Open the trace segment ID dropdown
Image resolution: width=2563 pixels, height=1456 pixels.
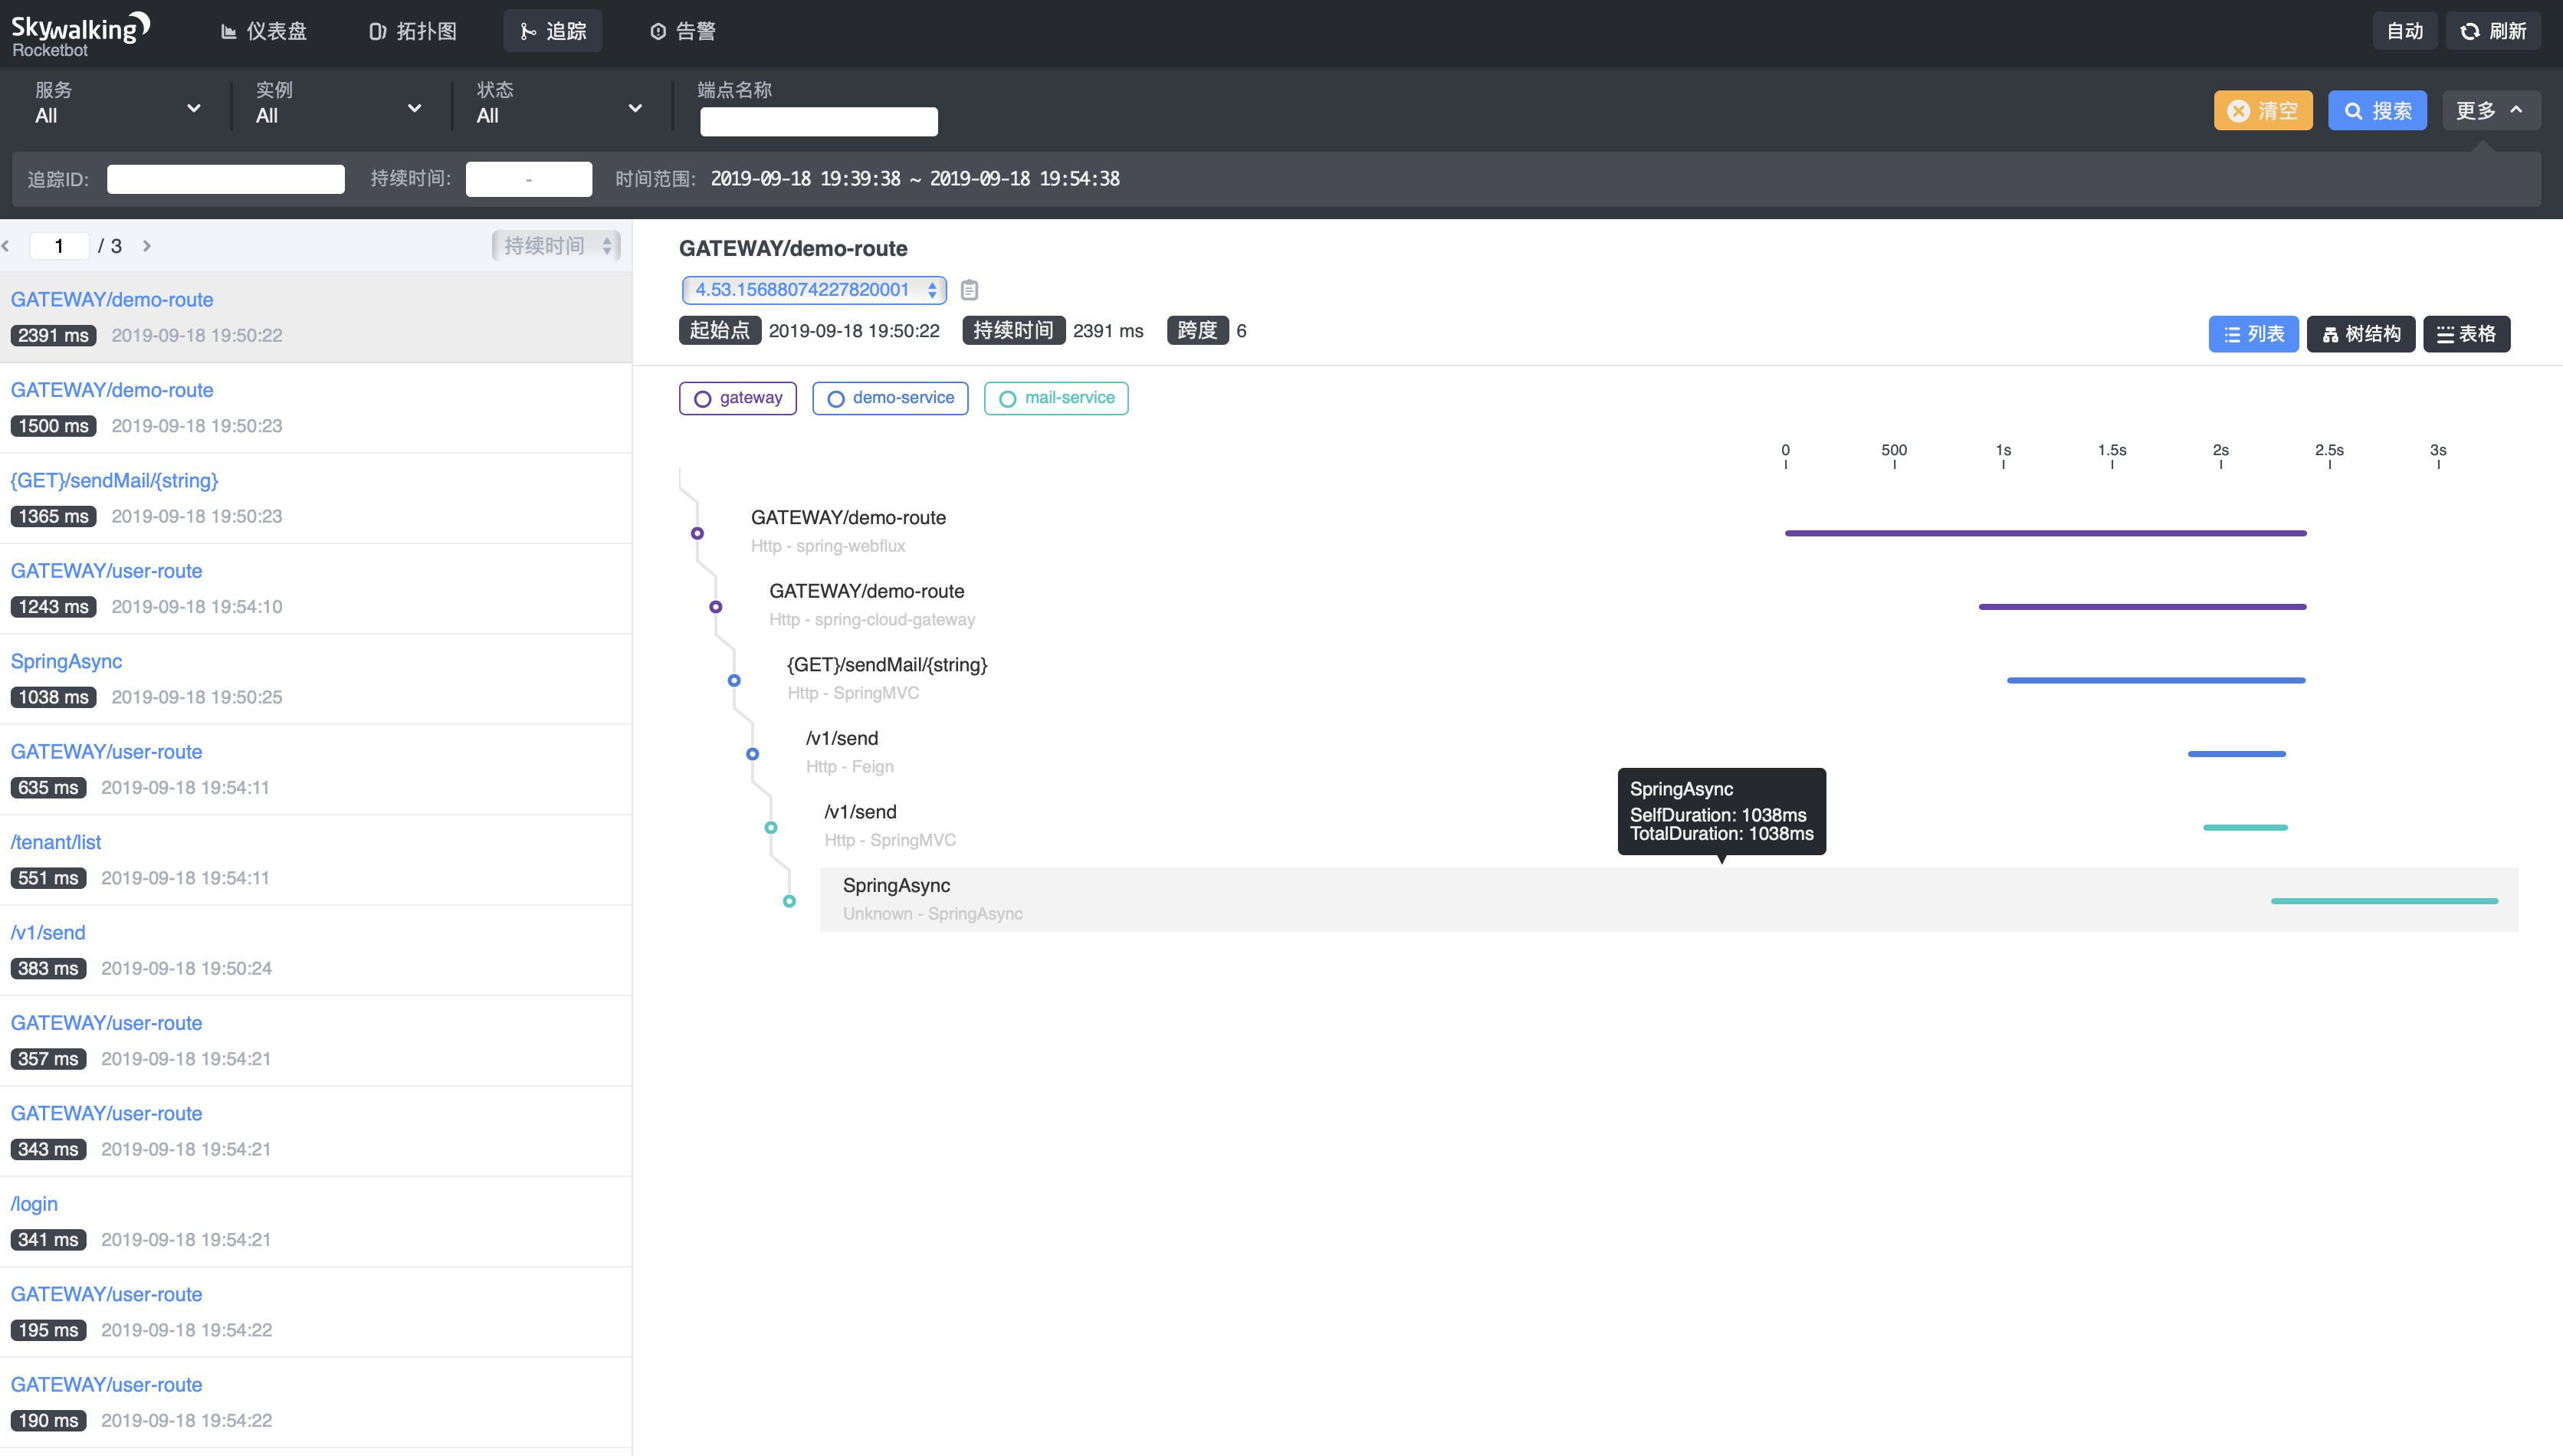click(812, 290)
